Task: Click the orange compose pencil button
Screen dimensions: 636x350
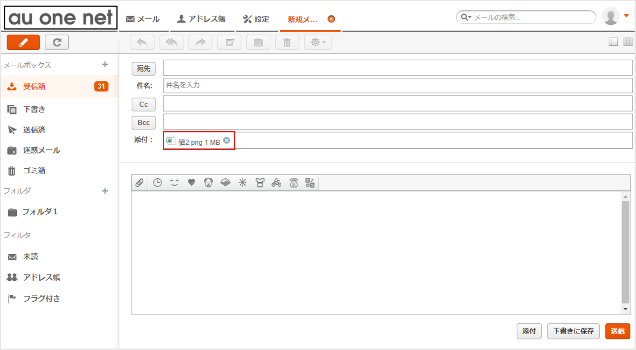Action: pyautogui.click(x=23, y=43)
